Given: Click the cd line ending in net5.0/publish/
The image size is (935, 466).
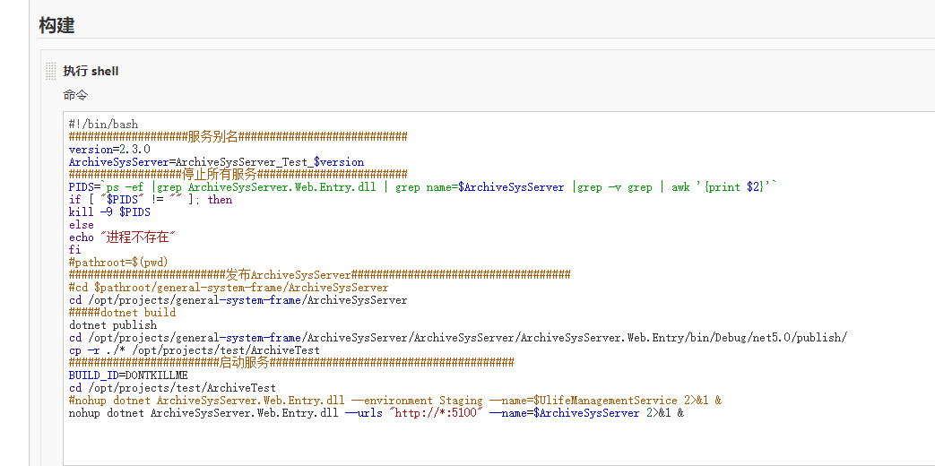Looking at the screenshot, I should pos(457,337).
